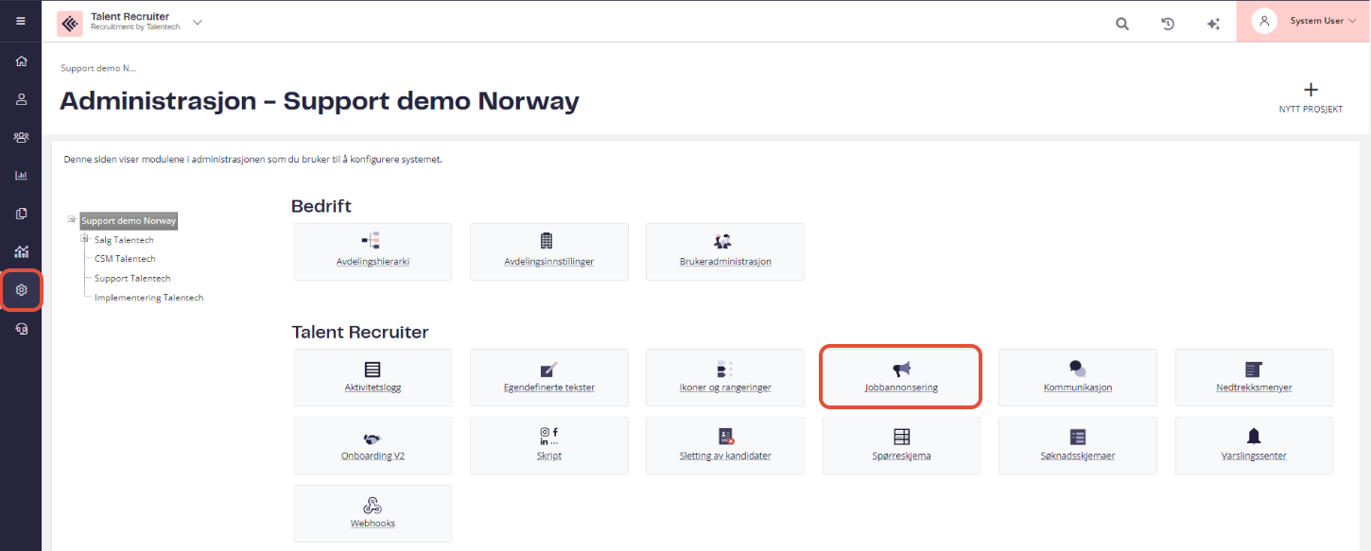Click the Support demo N... breadcrumb
The image size is (1371, 551).
[x=98, y=68]
